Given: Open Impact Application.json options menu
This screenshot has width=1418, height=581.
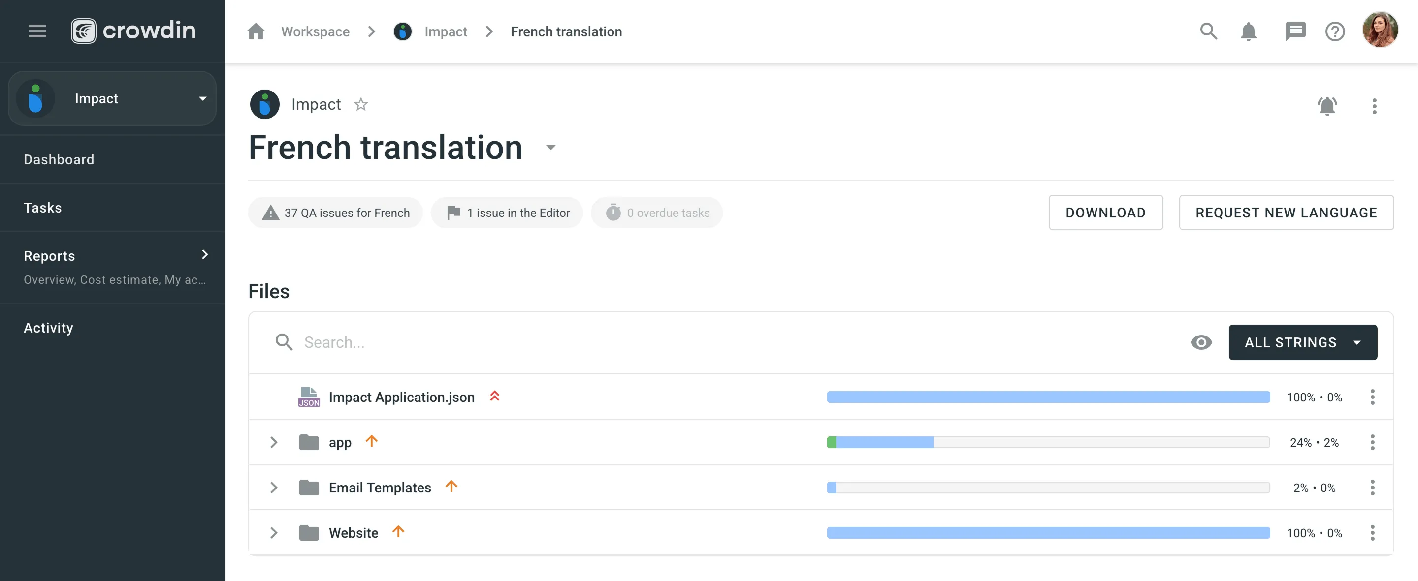Looking at the screenshot, I should [x=1372, y=397].
